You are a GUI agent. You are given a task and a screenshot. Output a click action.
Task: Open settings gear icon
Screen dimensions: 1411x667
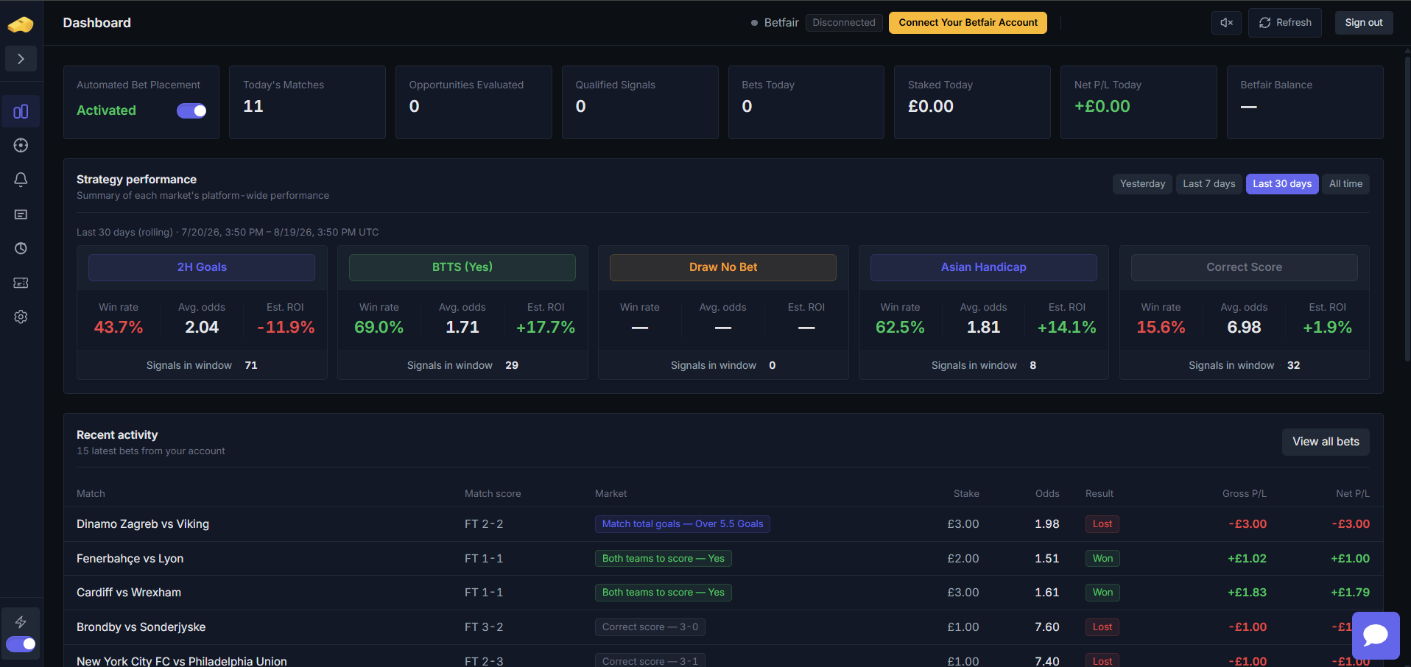pyautogui.click(x=21, y=317)
